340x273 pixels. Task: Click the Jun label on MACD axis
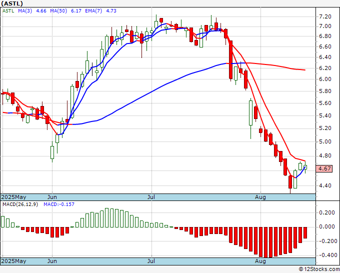[x=52, y=261]
